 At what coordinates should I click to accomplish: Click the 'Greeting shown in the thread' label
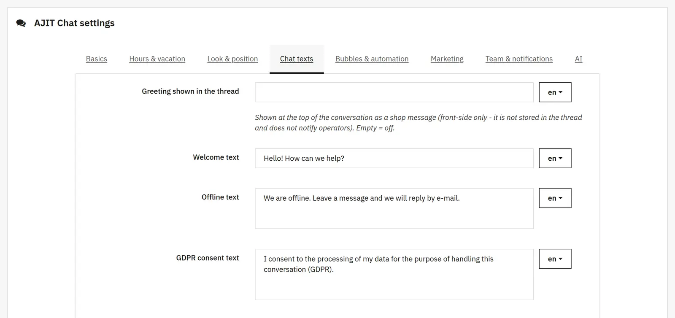[190, 91]
